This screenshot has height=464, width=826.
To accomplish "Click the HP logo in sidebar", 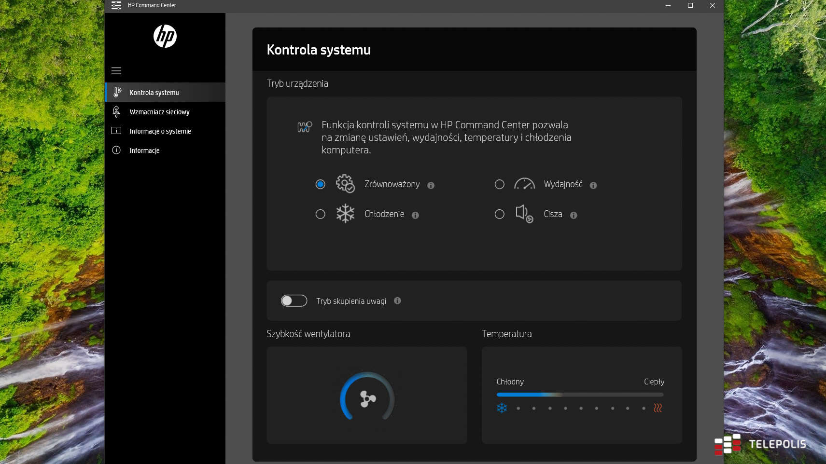I will 165,36.
